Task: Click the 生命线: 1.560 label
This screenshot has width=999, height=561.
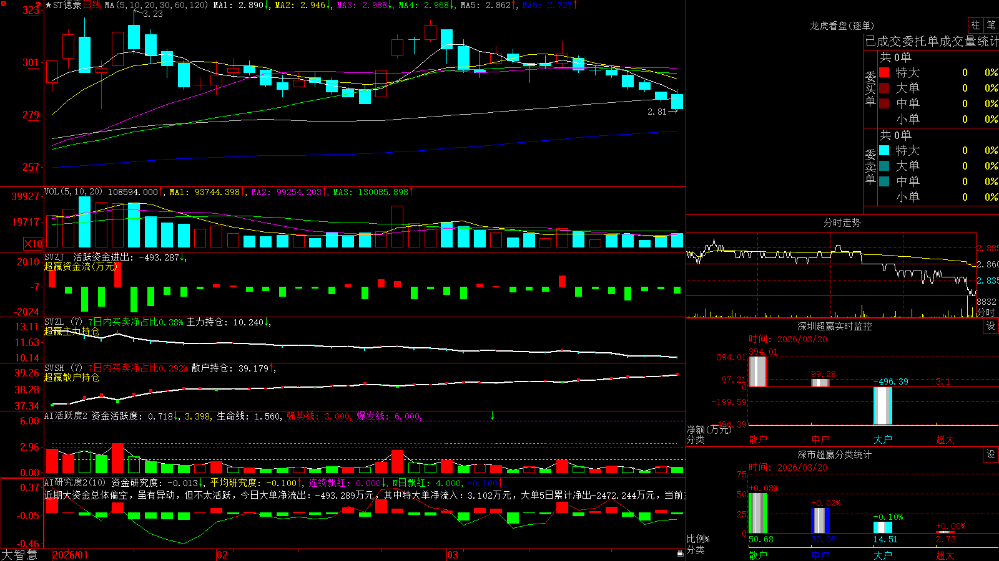Action: pyautogui.click(x=249, y=416)
